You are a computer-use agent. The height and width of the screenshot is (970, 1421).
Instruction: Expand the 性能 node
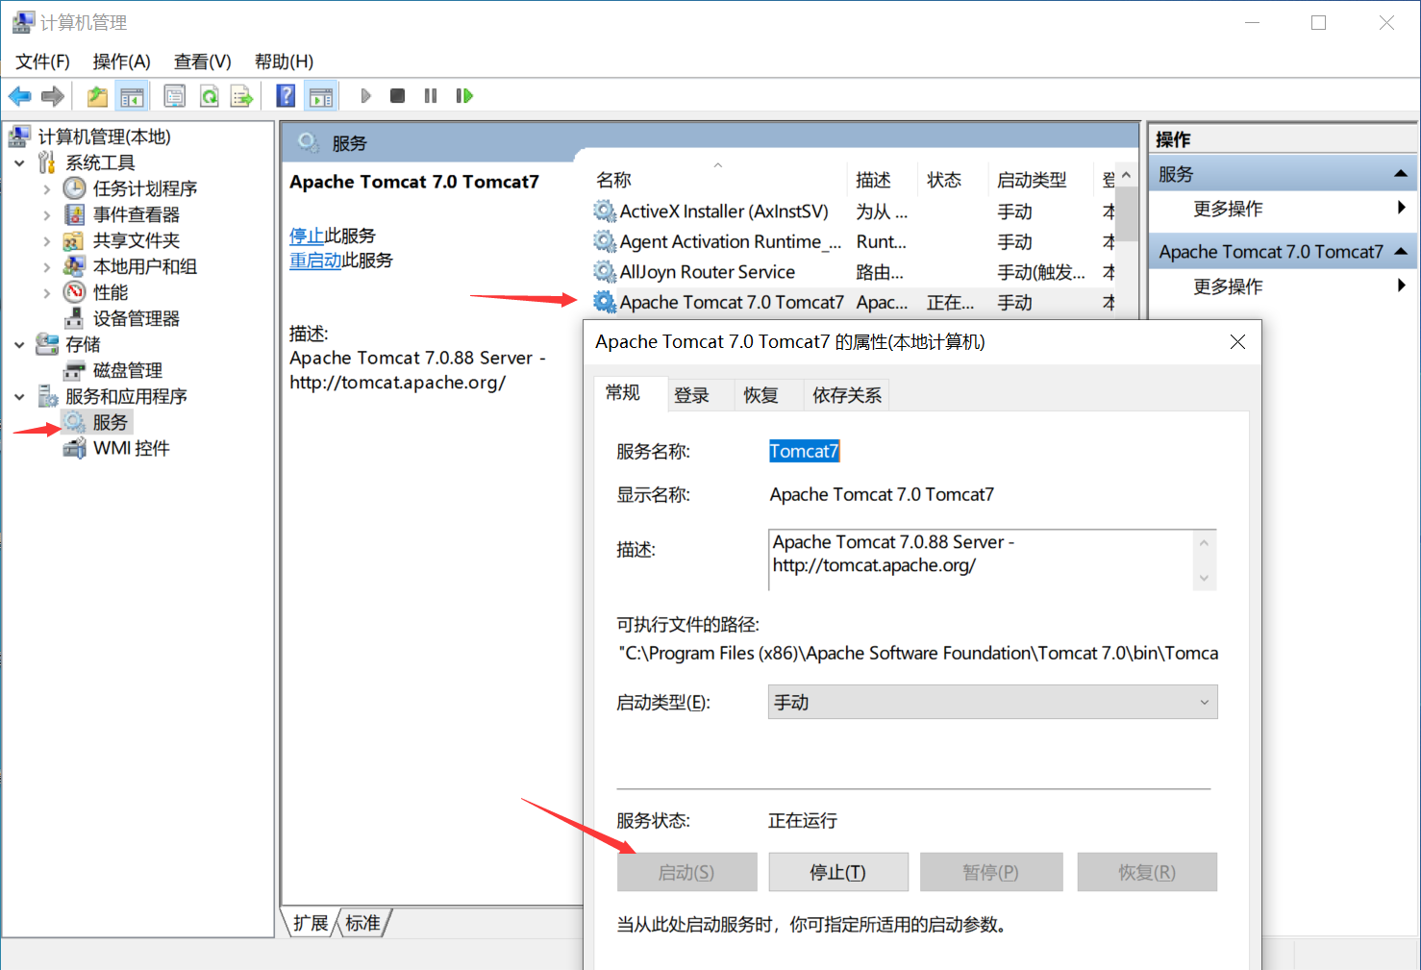point(47,293)
